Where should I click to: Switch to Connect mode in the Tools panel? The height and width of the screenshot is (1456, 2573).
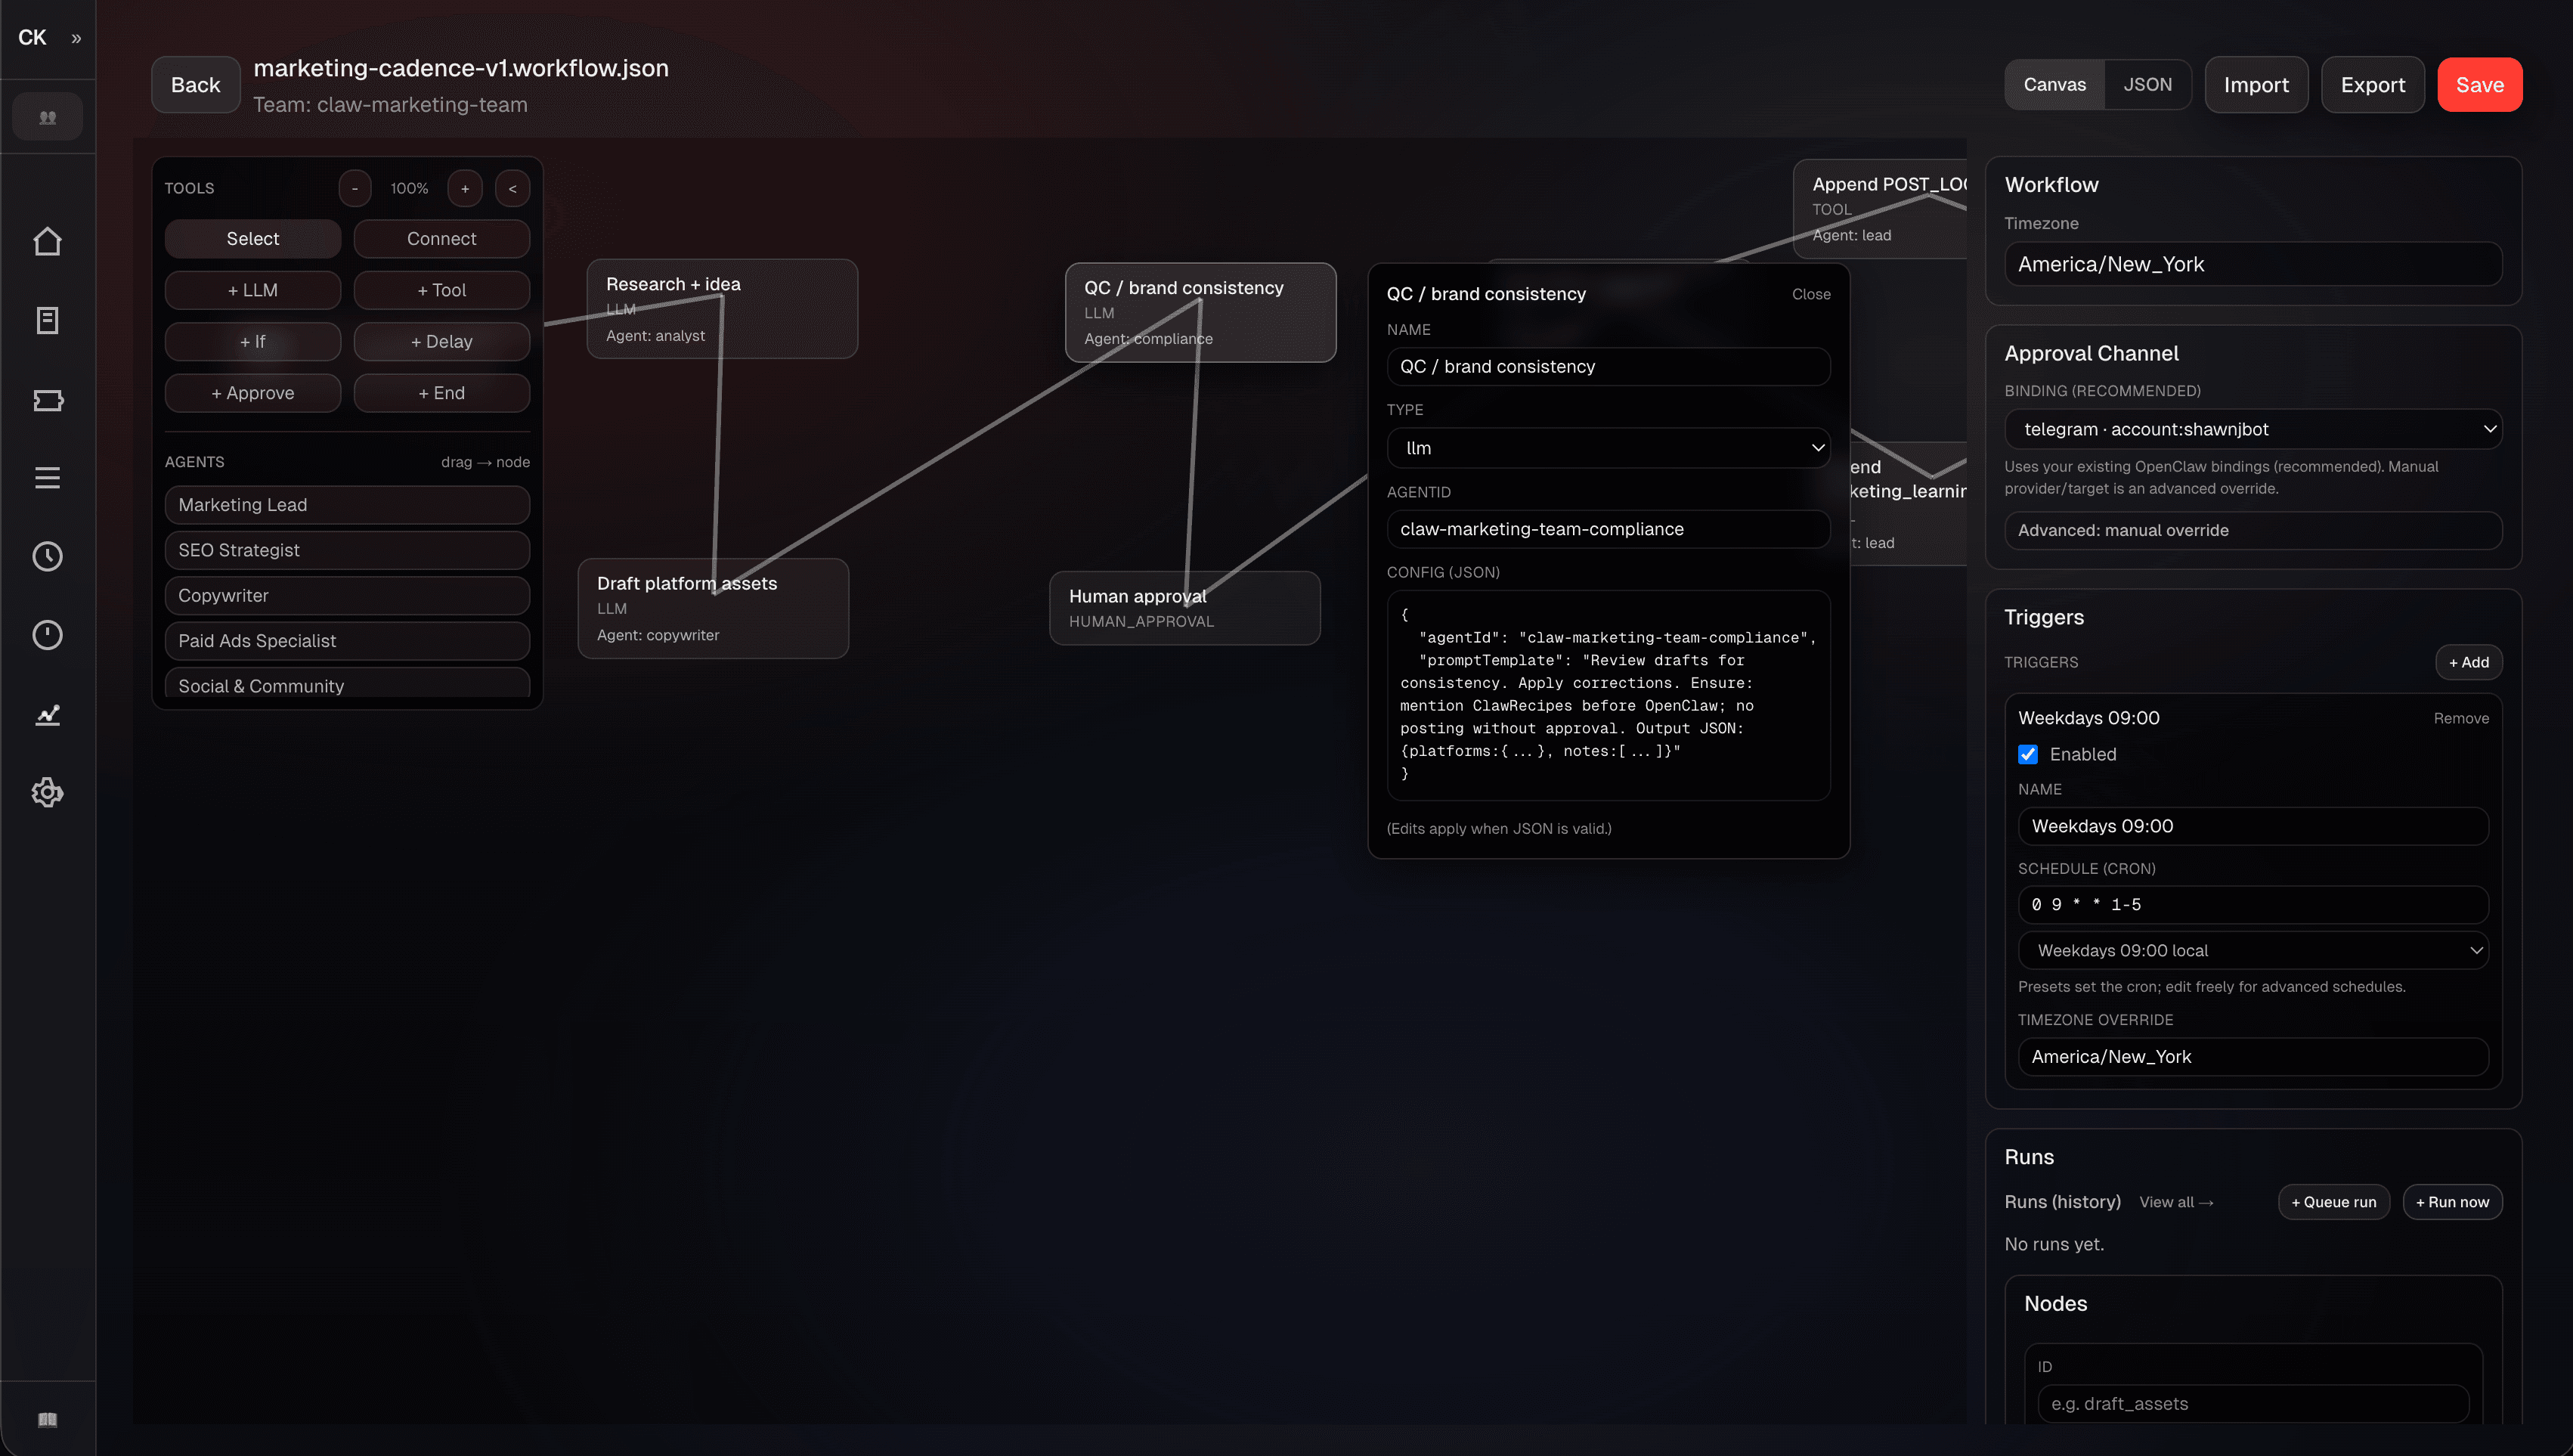click(441, 238)
